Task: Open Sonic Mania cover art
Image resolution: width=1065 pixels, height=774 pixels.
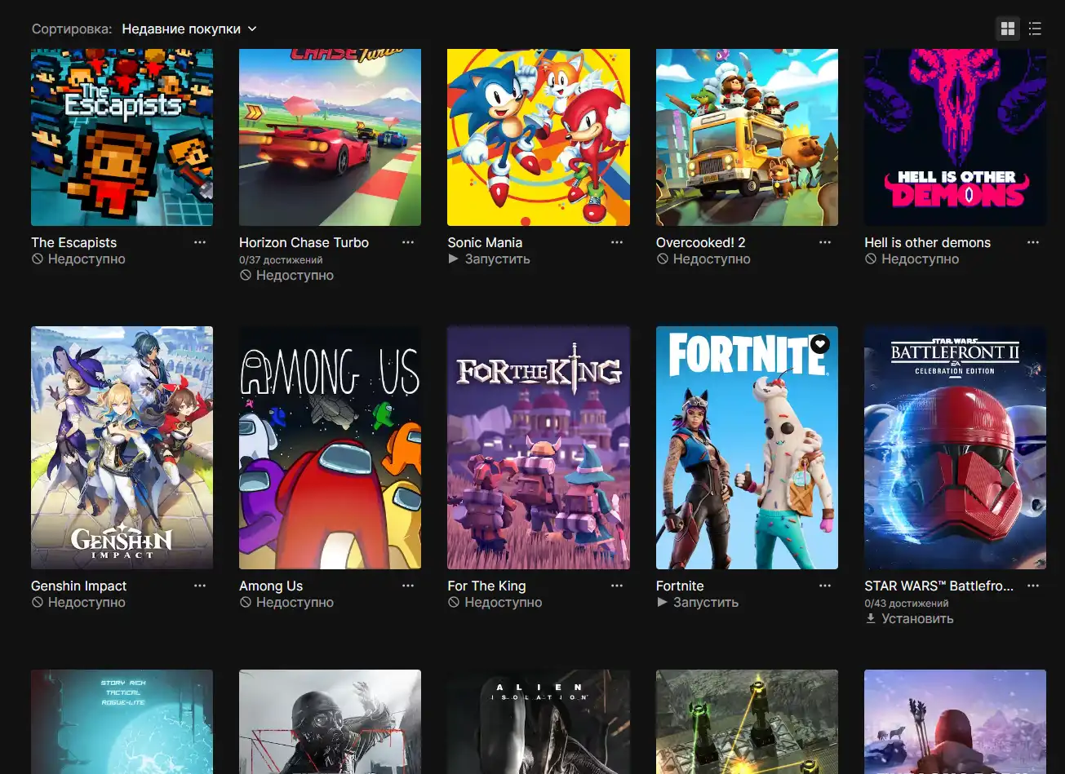Action: click(539, 137)
